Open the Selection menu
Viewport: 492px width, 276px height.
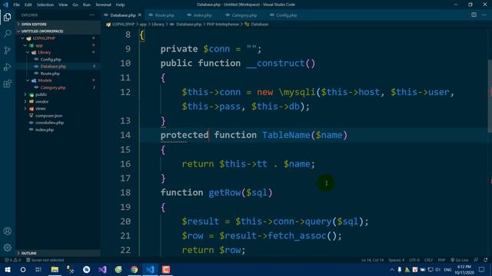click(x=45, y=5)
